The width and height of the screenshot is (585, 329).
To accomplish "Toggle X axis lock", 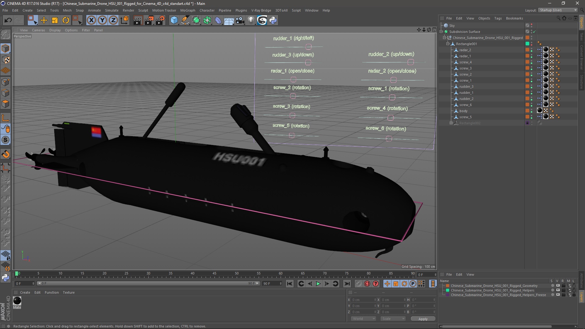I will click(x=91, y=20).
